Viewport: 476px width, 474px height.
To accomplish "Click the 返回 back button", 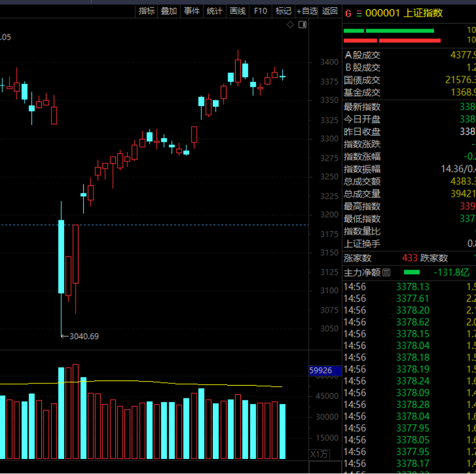I will click(330, 11).
